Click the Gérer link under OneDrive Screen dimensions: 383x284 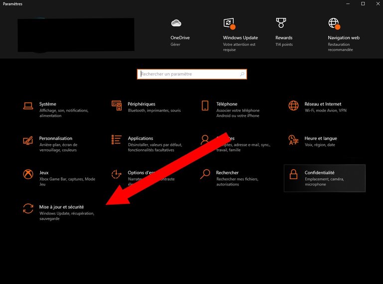(x=176, y=44)
